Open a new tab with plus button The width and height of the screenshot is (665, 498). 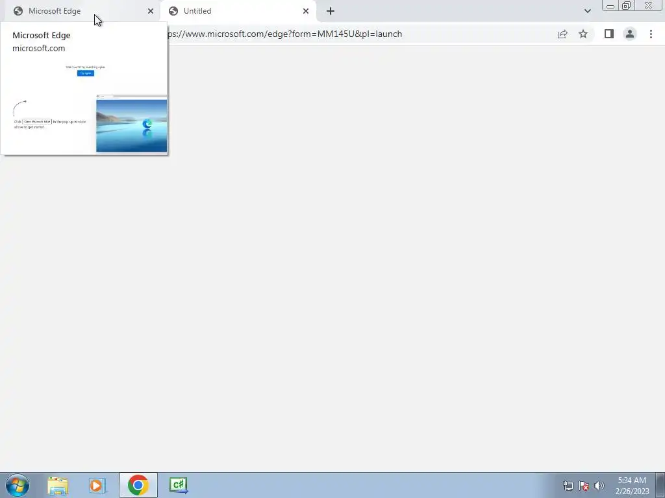coord(331,11)
